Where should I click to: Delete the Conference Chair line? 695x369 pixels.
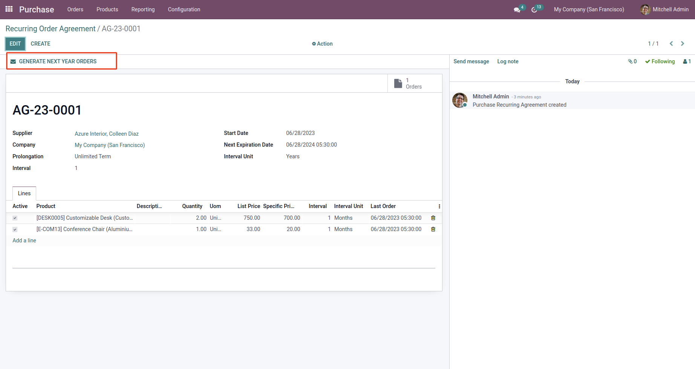pos(433,229)
